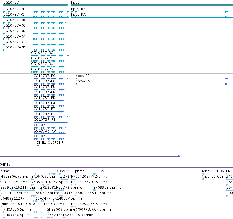This screenshot has width=233, height=219.
Task: Select the hppy-PA protein label
Action: coord(83,81)
